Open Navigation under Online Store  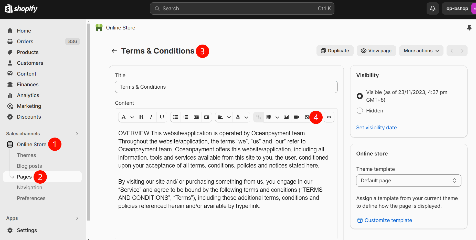click(29, 187)
